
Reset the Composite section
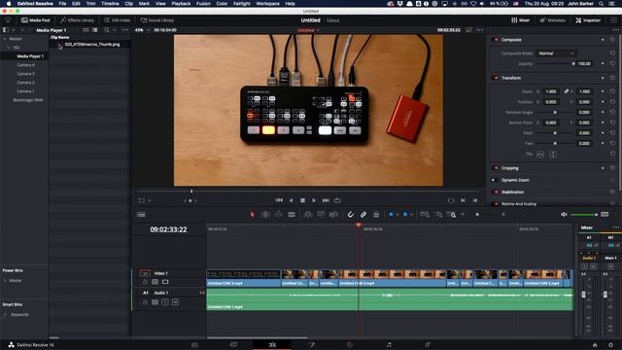pos(612,40)
